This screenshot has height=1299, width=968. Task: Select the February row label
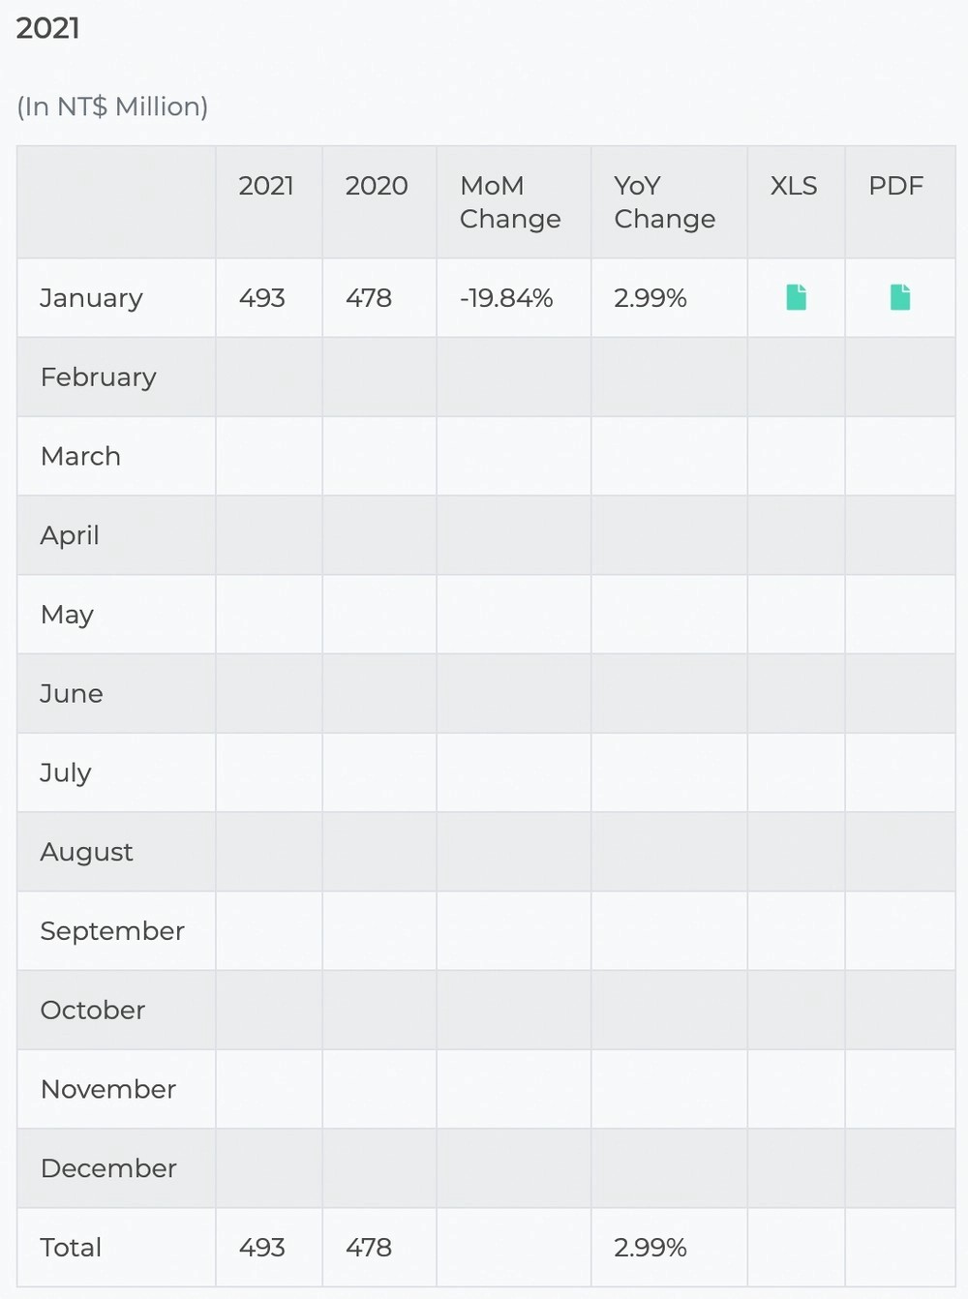98,378
